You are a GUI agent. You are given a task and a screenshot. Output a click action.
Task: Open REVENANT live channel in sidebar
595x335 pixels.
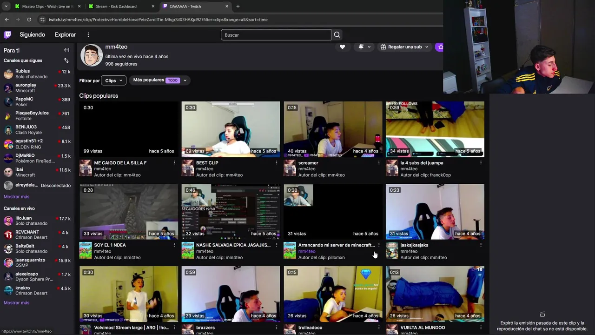coord(37,235)
